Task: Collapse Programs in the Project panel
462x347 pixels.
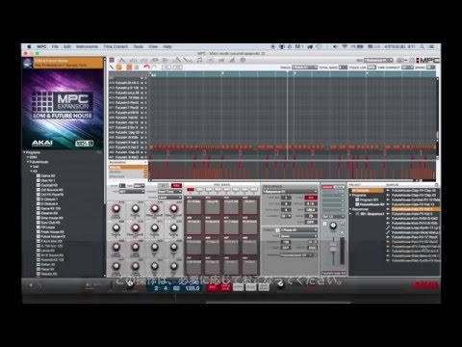Action: [350, 195]
